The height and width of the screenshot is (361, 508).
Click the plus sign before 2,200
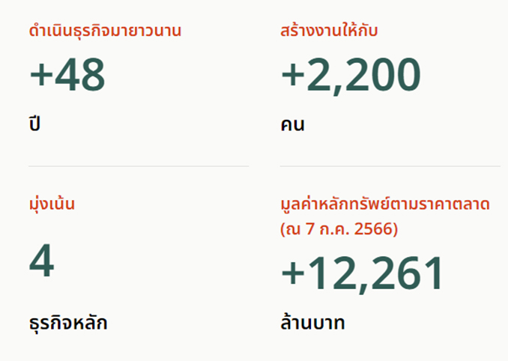tap(293, 75)
